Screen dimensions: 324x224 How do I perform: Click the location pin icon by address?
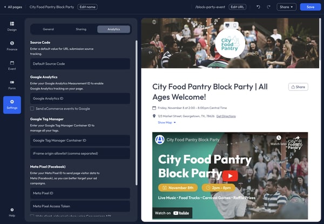coord(154,116)
